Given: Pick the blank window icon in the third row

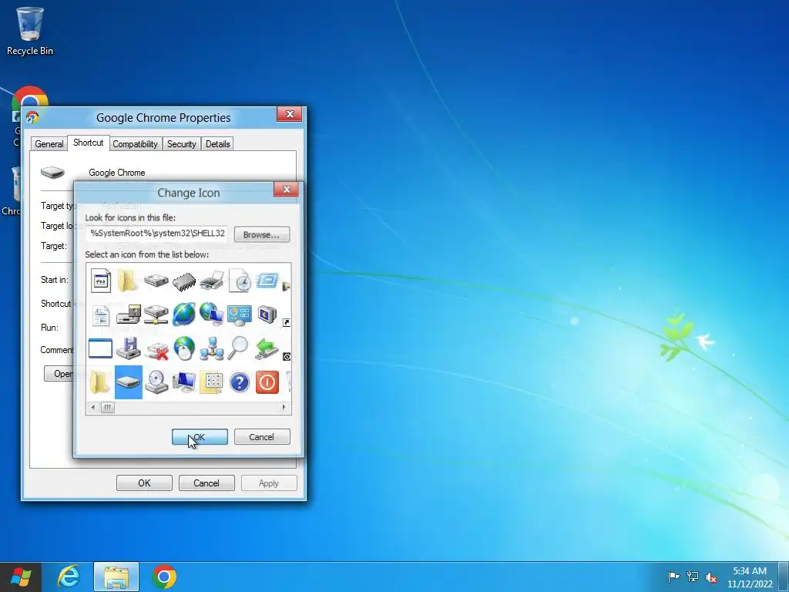Looking at the screenshot, I should point(100,348).
